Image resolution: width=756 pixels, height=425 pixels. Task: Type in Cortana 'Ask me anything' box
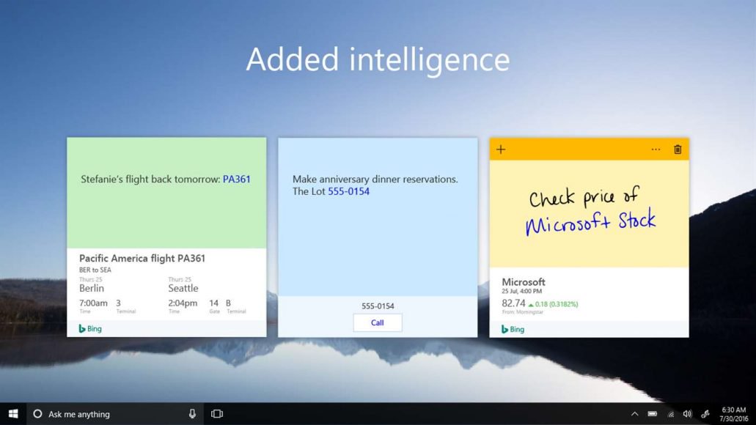pyautogui.click(x=110, y=414)
